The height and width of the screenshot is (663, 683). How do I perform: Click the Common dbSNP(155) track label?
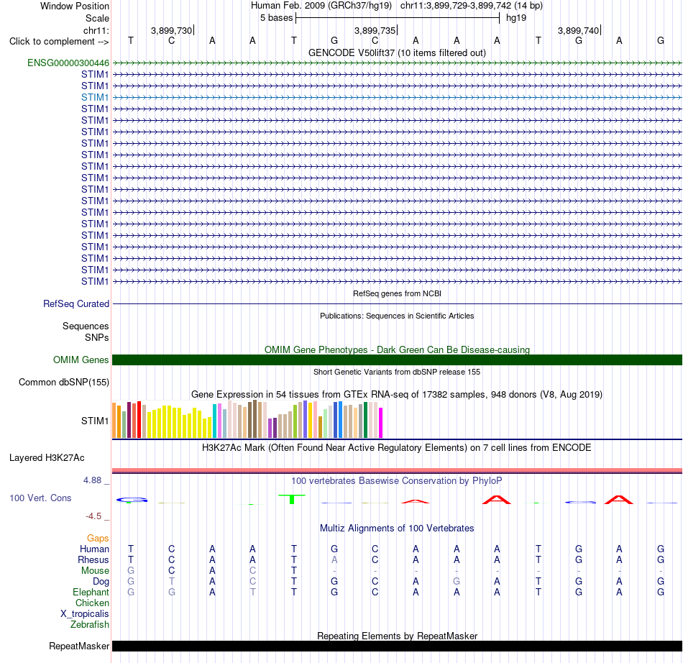pos(64,382)
